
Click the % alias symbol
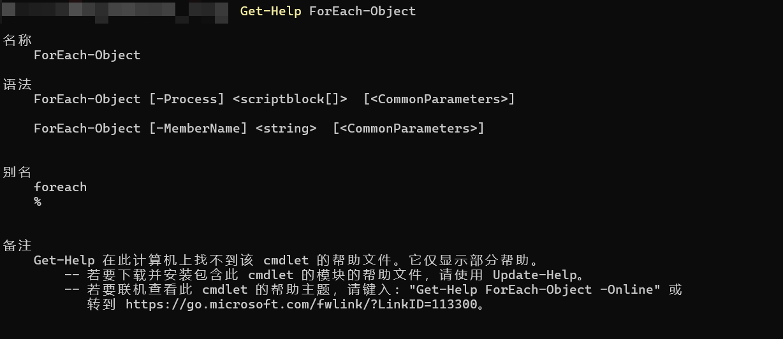[x=38, y=202]
